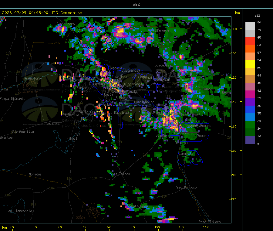Click the bright green 30-20 dBZ legend band
The height and width of the screenshot is (231, 273).
(250, 124)
